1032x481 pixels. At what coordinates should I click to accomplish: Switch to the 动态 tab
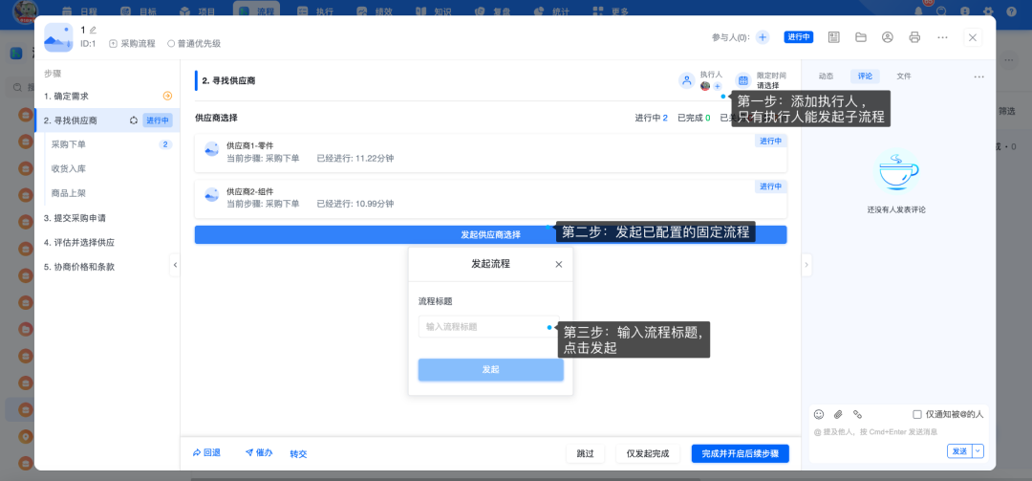(826, 77)
